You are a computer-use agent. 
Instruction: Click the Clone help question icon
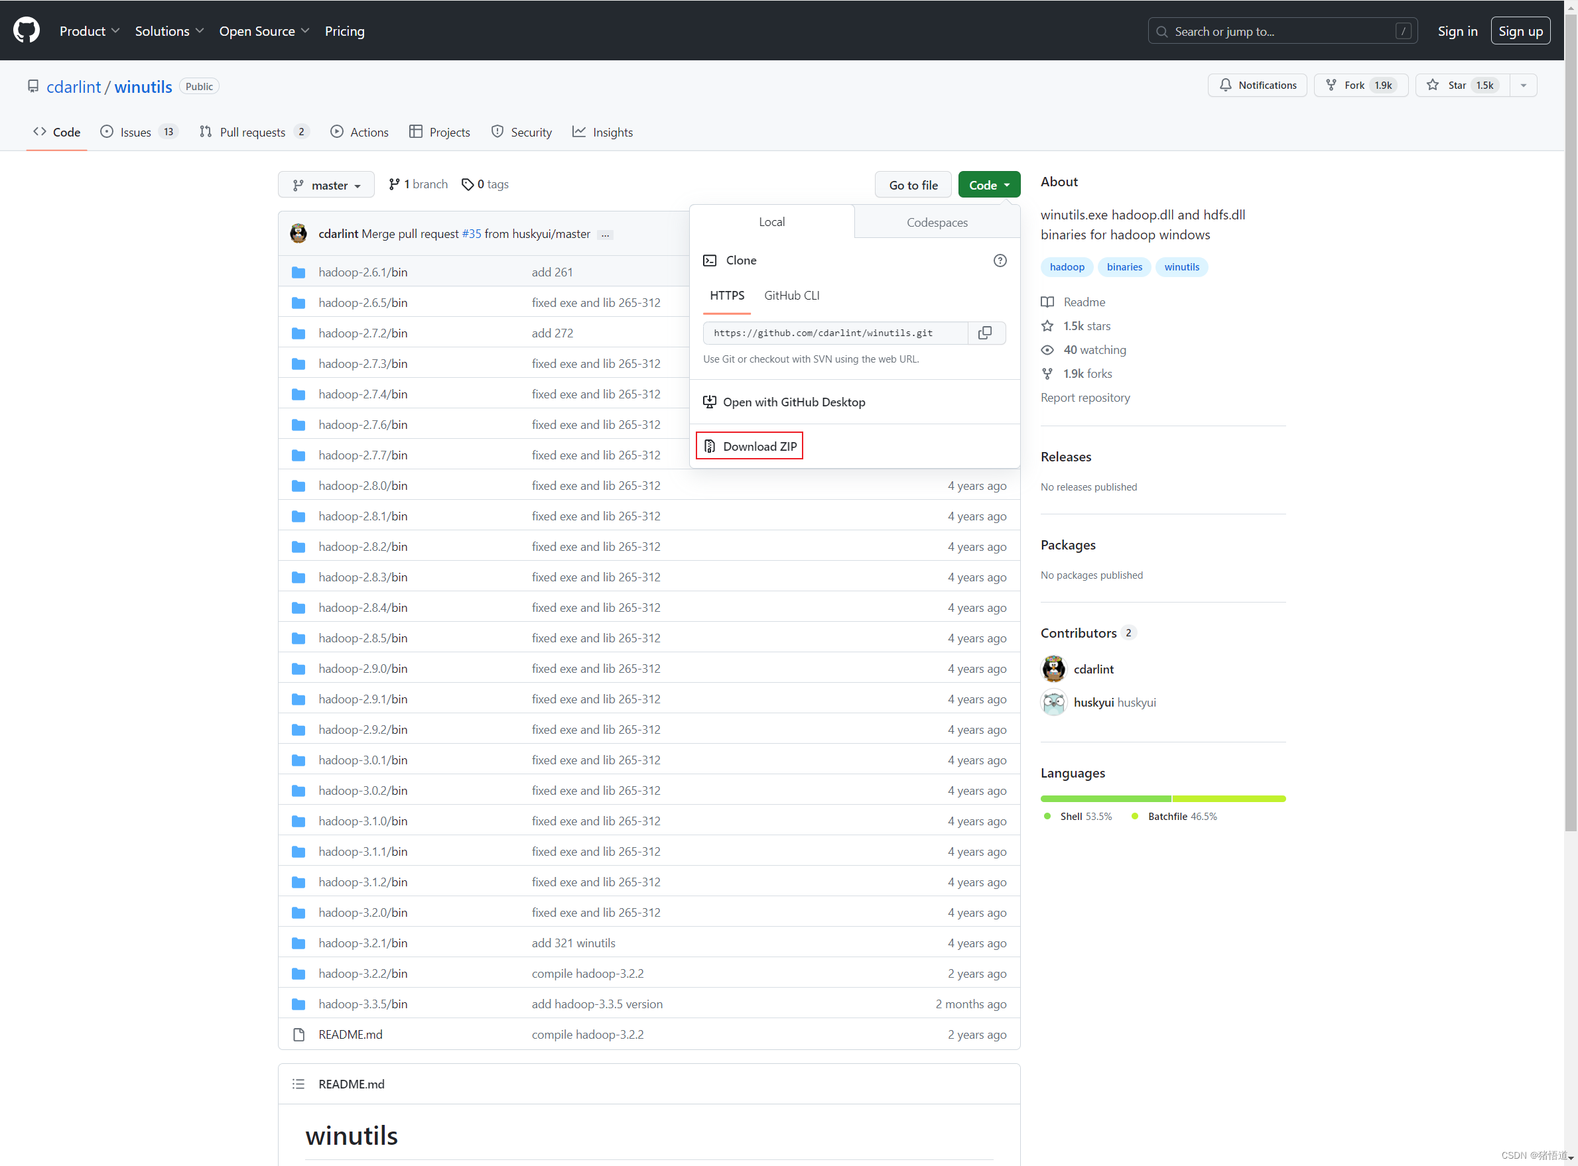click(1000, 261)
